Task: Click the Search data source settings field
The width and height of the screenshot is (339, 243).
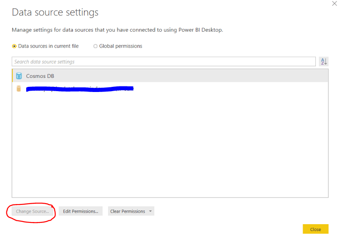Action: coord(164,62)
